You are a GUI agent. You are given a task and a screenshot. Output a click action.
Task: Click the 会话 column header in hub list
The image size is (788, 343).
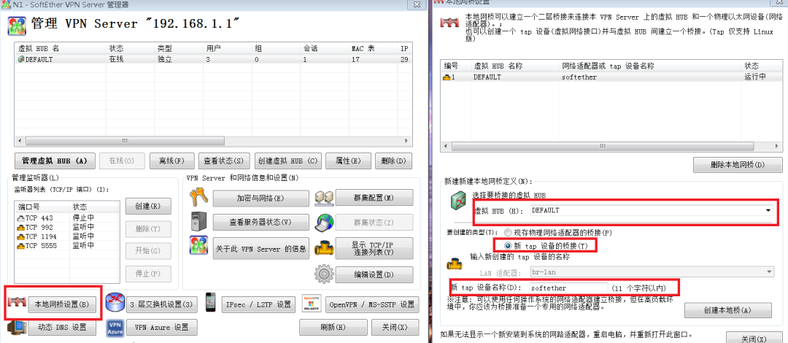(x=324, y=49)
